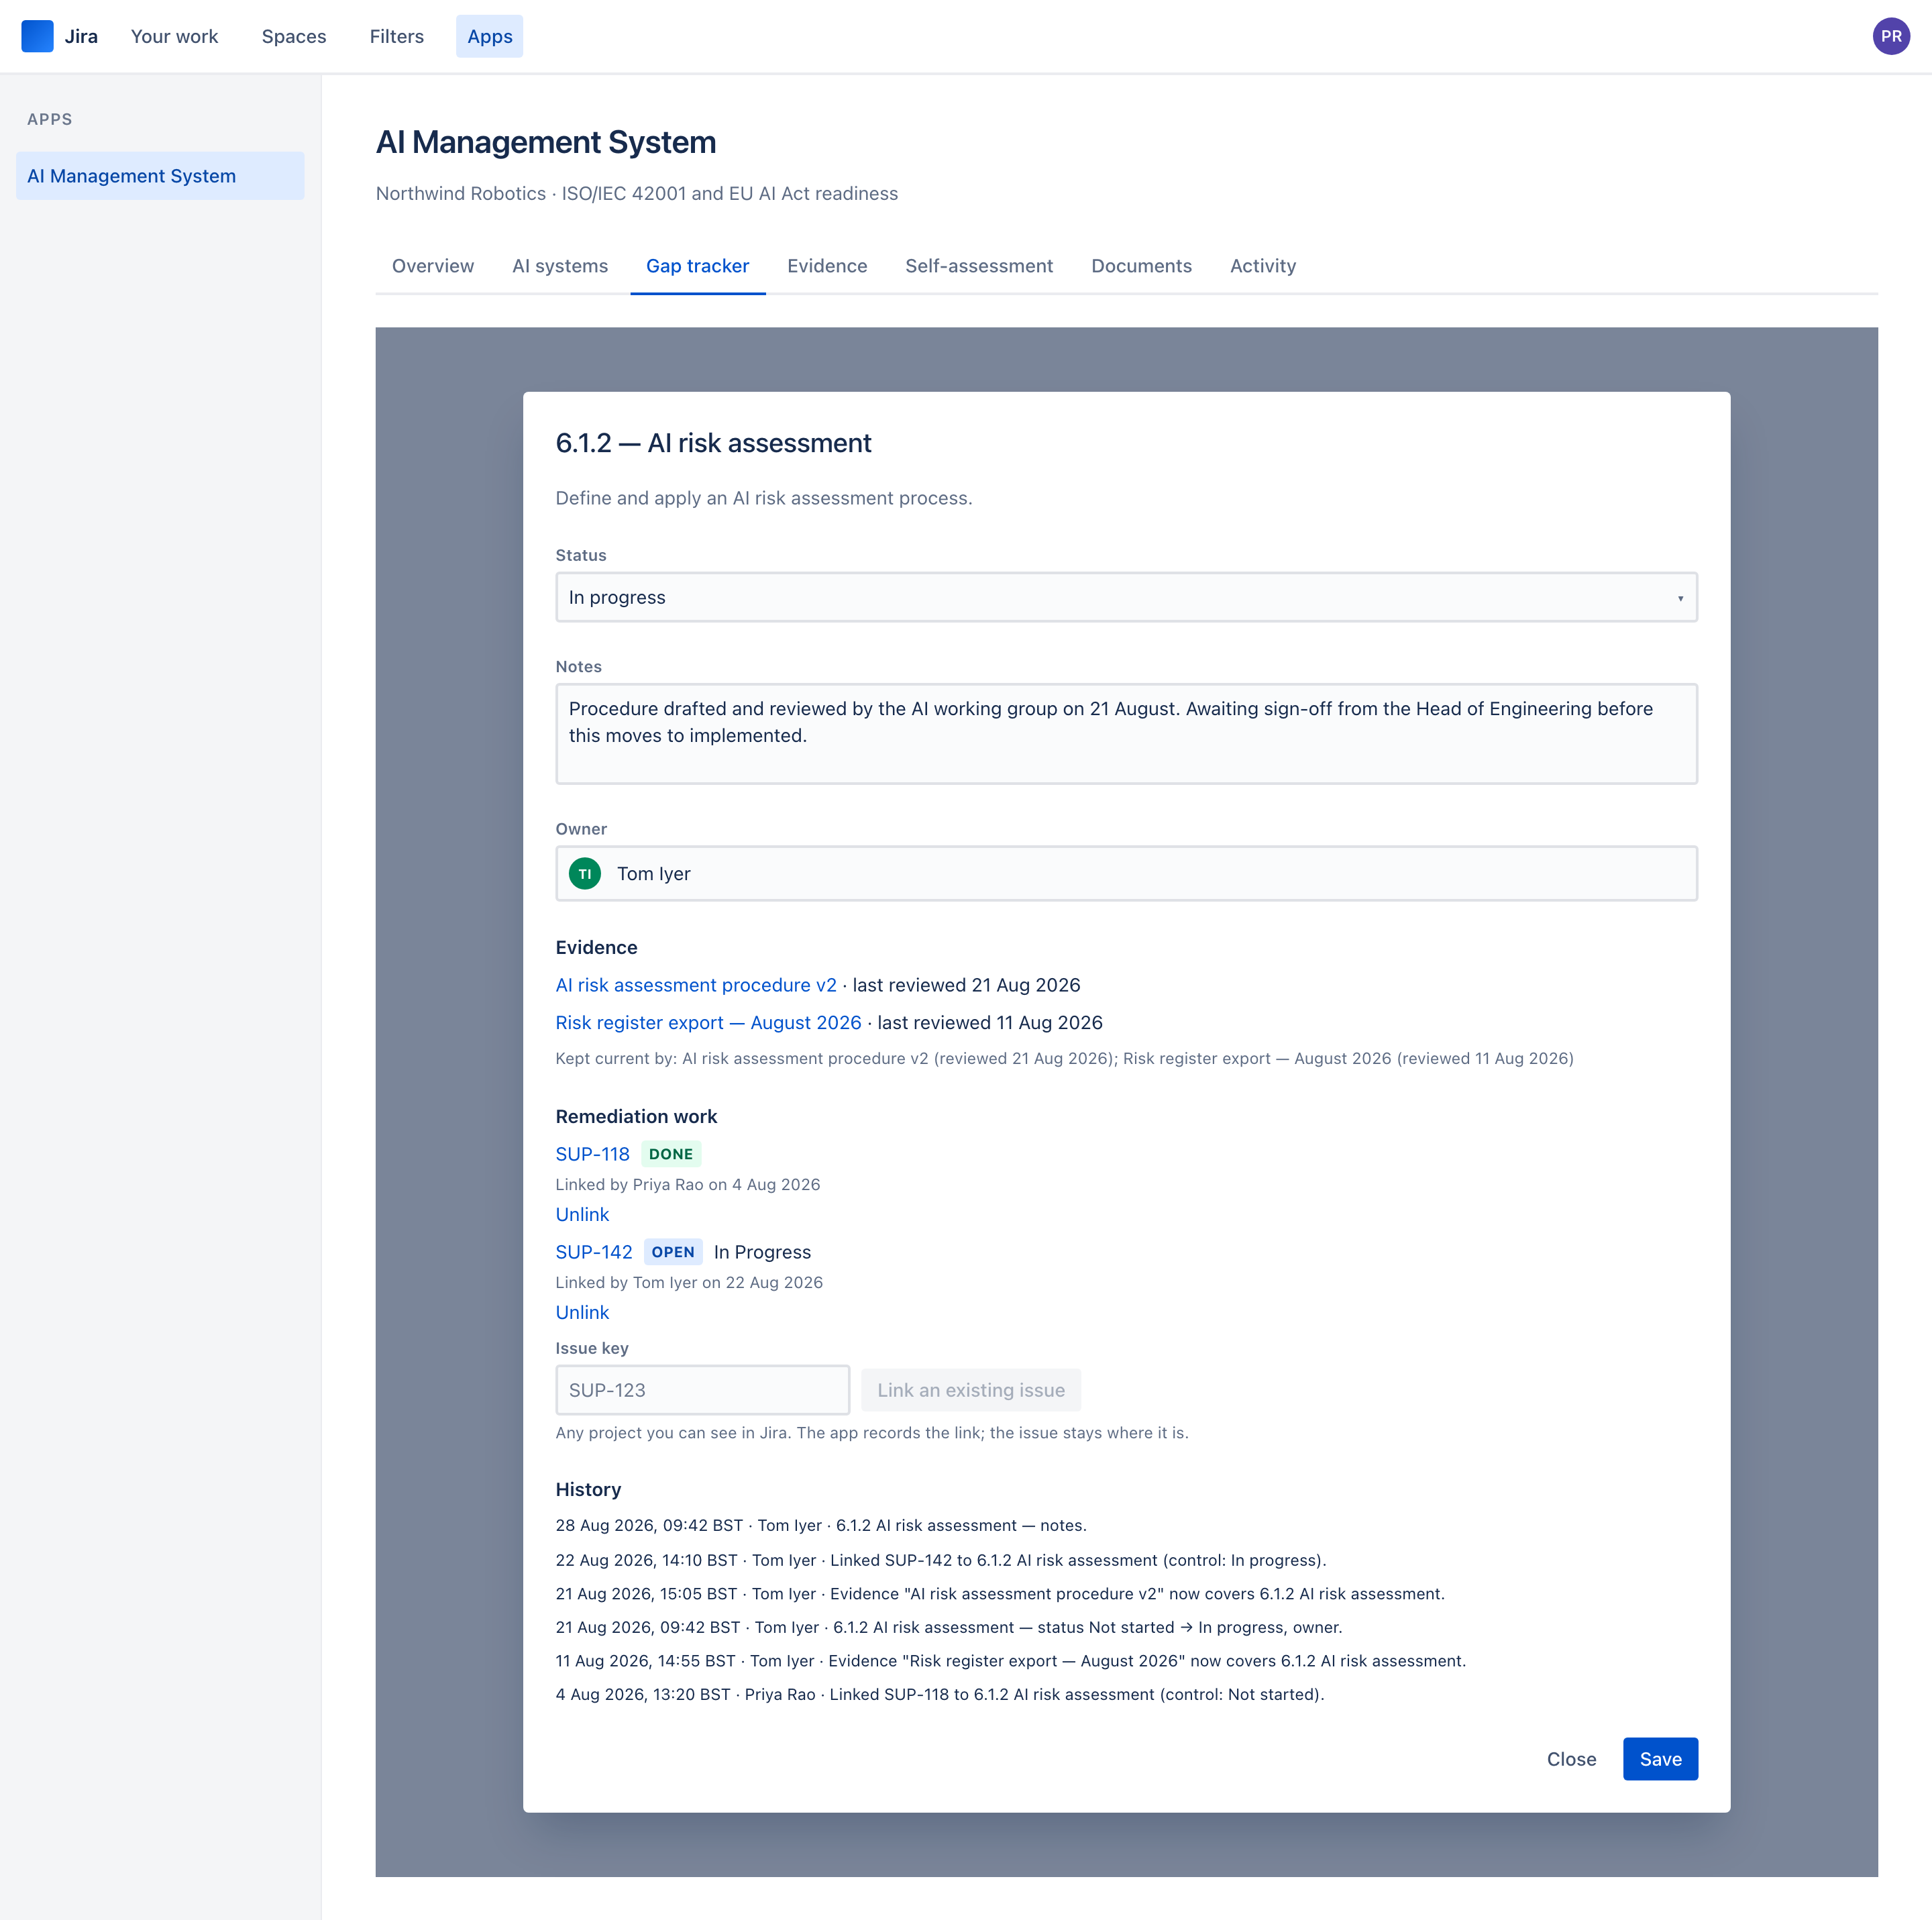Click the Jira logo icon

(x=37, y=36)
